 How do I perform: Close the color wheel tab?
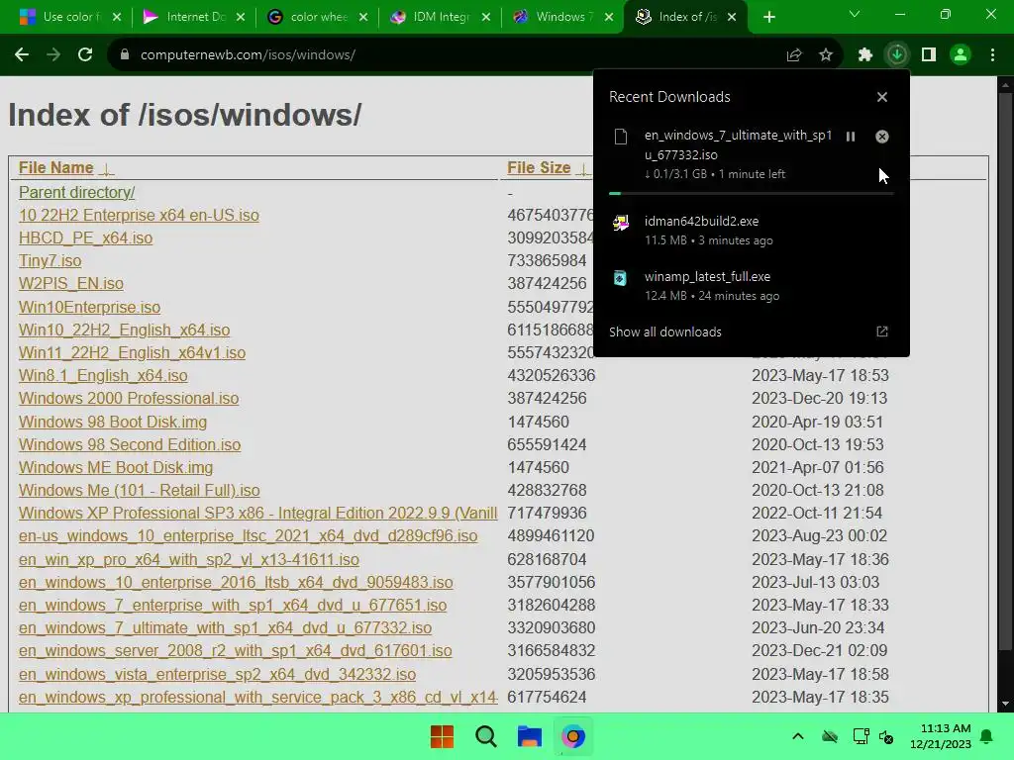[x=363, y=17]
